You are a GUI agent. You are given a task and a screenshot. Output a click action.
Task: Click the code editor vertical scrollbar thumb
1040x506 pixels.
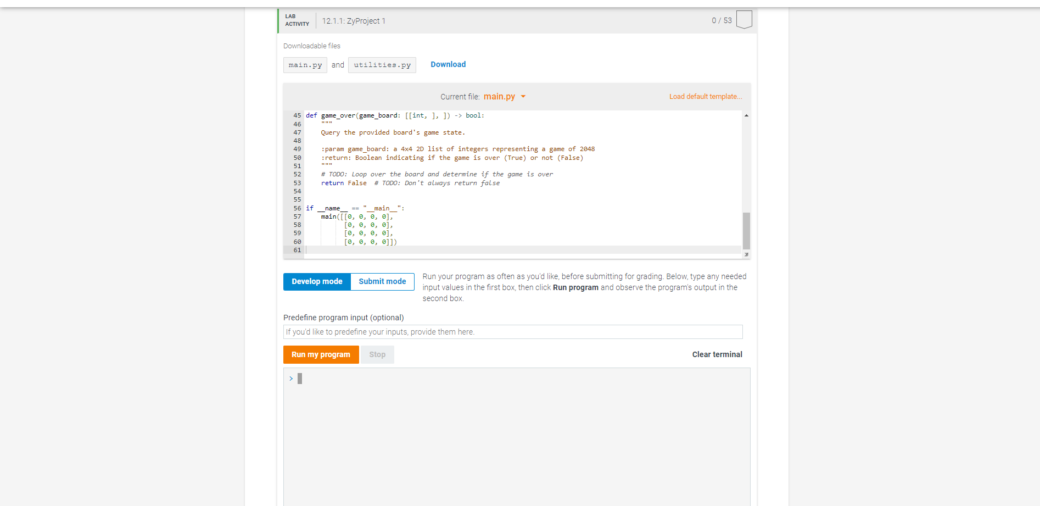(746, 231)
